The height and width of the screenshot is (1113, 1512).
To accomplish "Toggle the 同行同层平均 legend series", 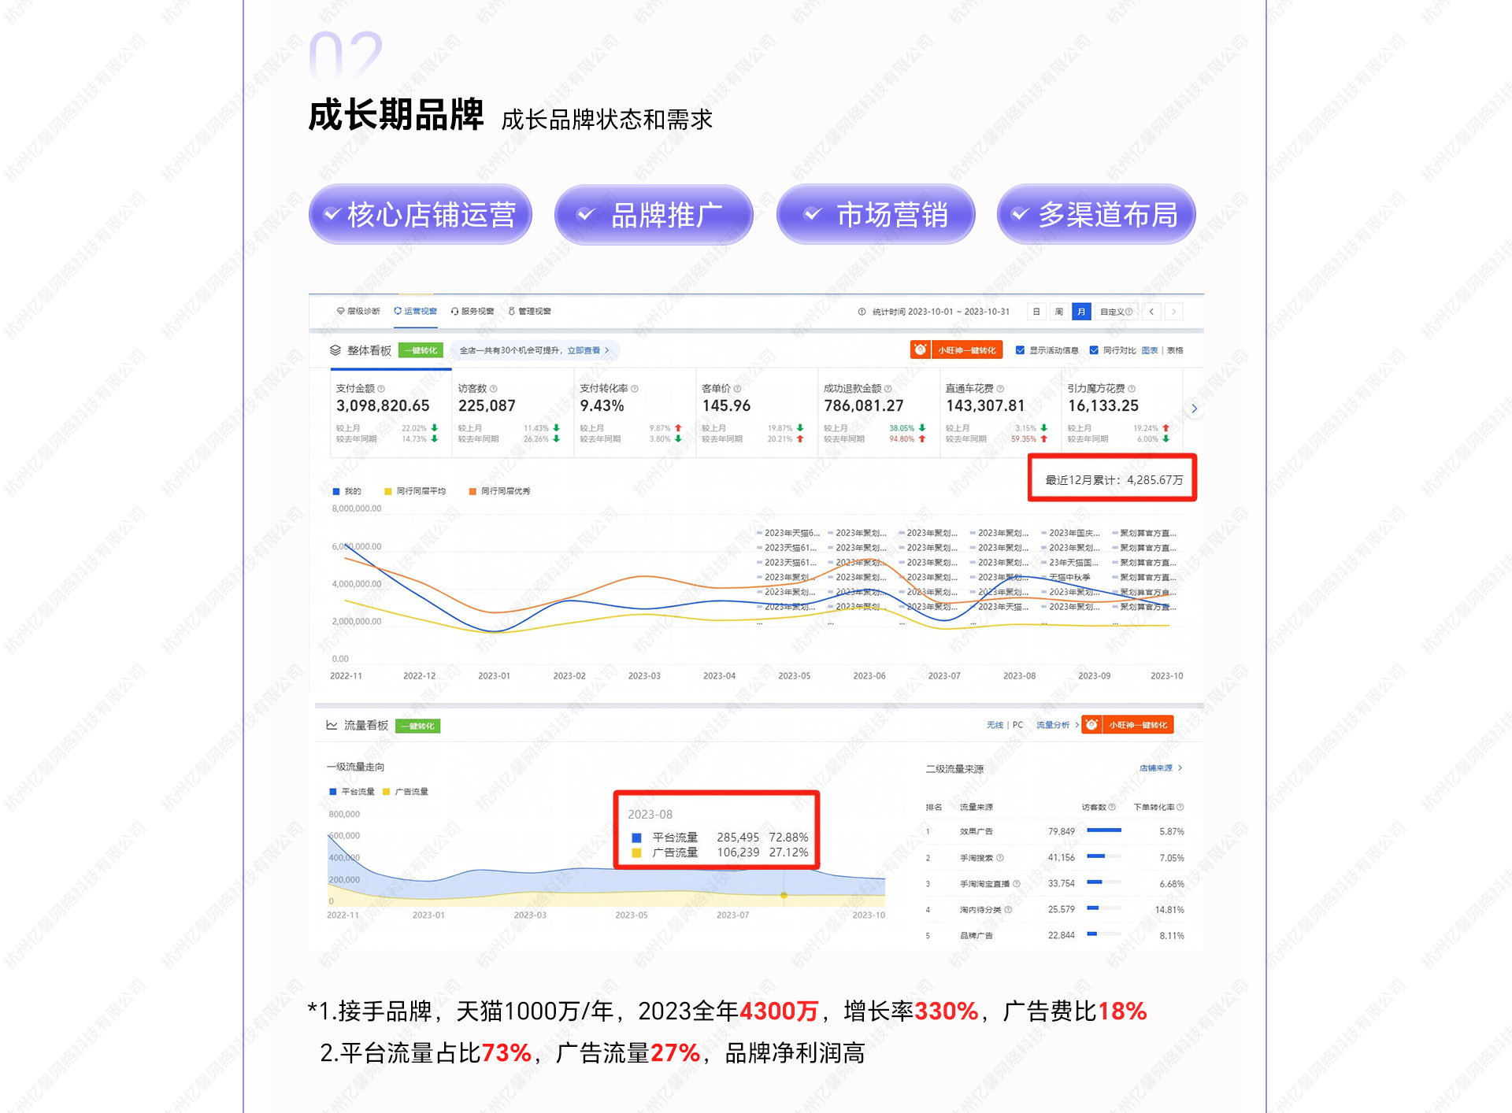I will tap(415, 491).
